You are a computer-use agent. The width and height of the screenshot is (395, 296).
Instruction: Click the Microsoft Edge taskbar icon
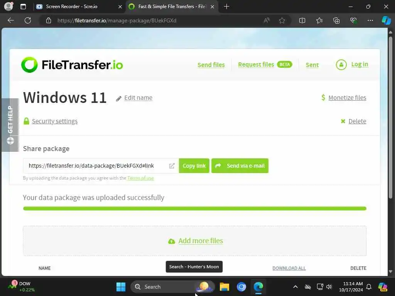tap(258, 287)
